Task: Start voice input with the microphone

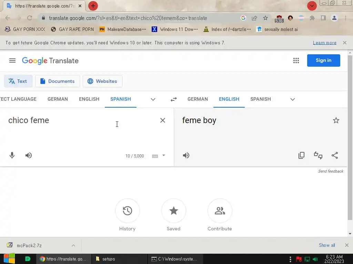Action: (x=12, y=155)
